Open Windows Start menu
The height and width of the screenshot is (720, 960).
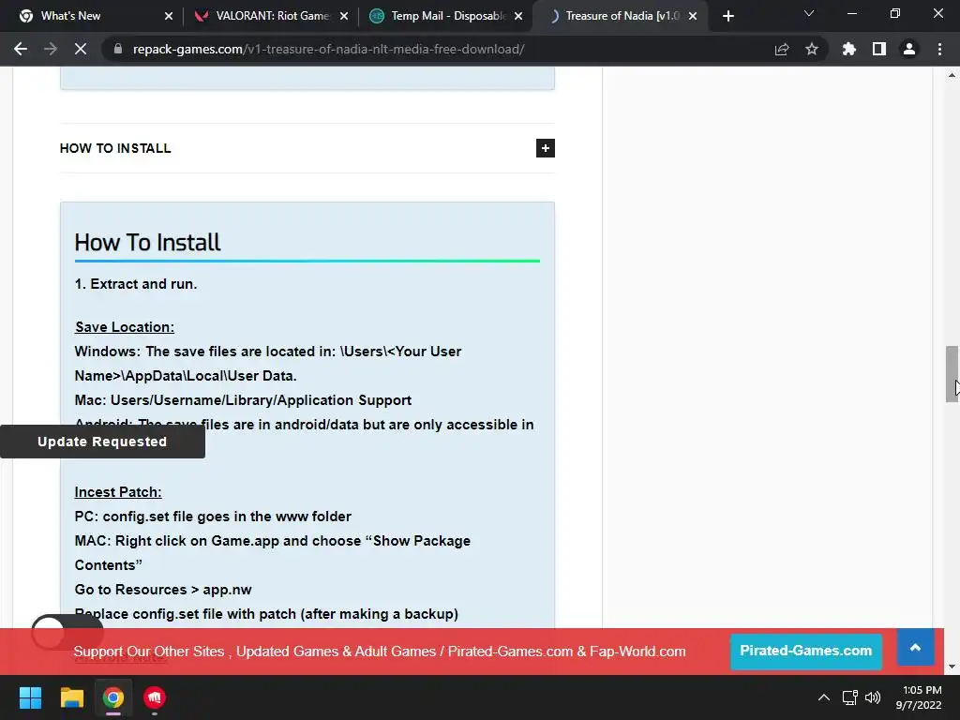point(30,697)
